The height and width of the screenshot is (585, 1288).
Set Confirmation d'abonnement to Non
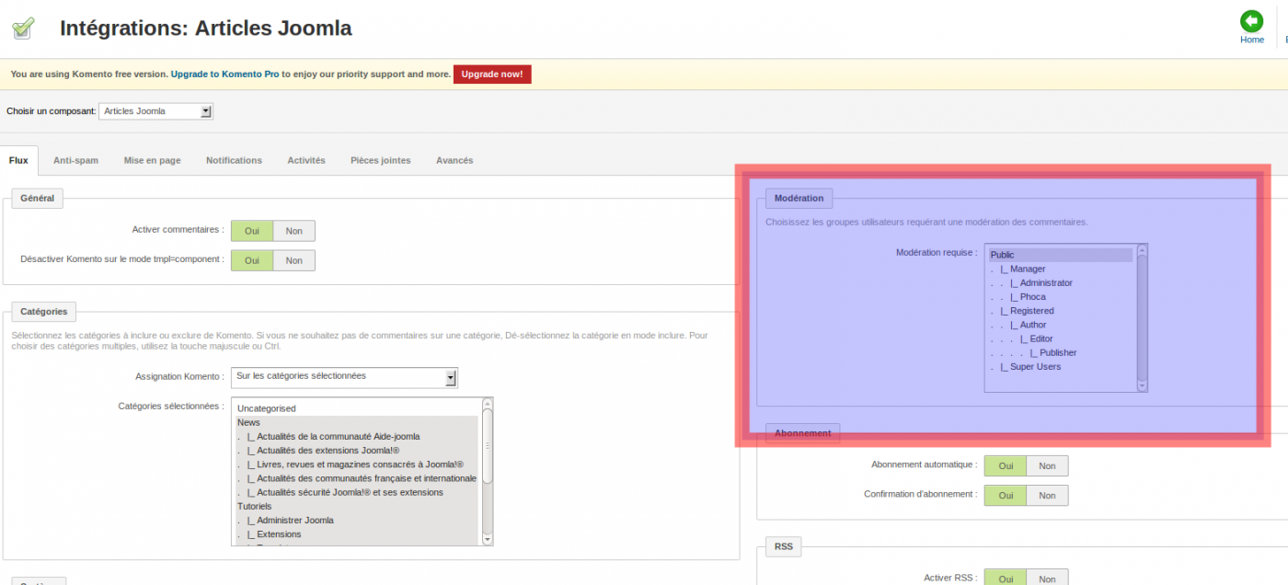pos(1047,495)
